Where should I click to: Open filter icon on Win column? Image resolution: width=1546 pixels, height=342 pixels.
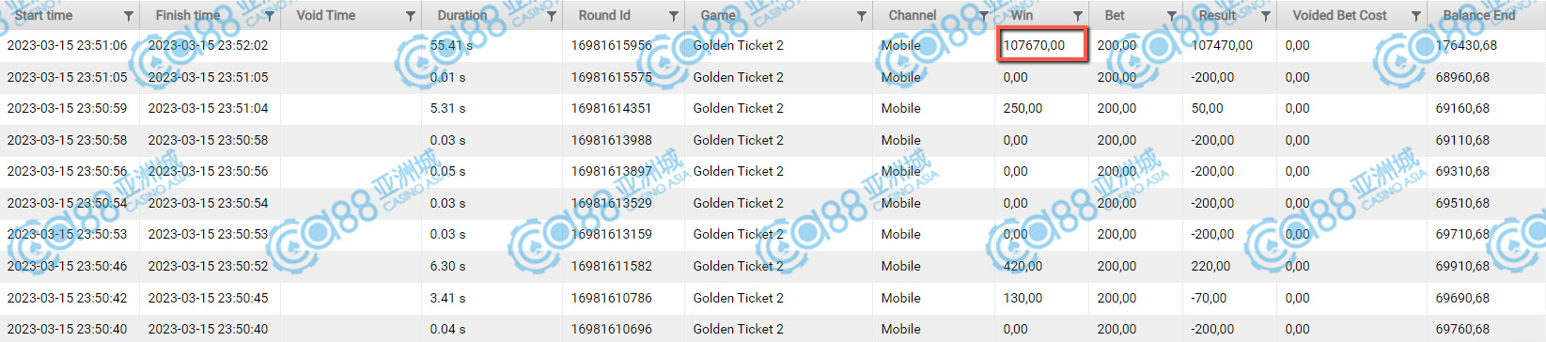1078,16
